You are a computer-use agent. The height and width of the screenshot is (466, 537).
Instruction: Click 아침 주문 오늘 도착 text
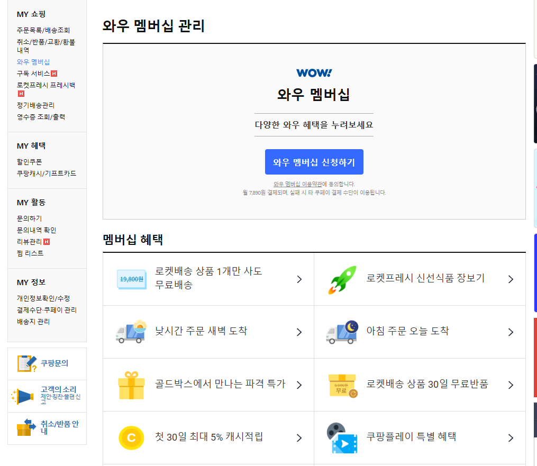(407, 331)
